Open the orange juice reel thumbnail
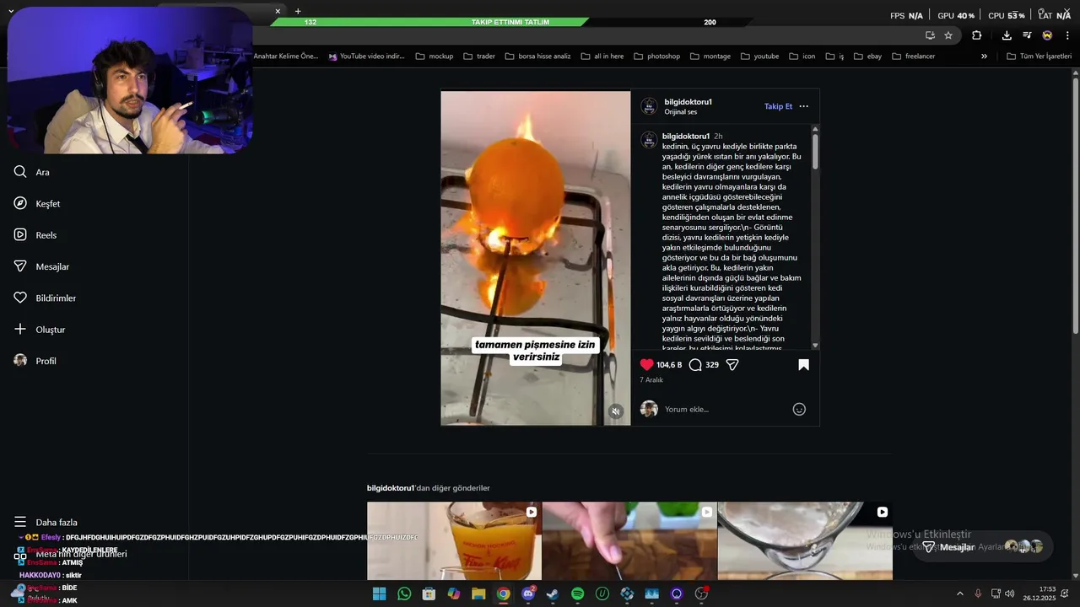The image size is (1080, 607). (454, 540)
